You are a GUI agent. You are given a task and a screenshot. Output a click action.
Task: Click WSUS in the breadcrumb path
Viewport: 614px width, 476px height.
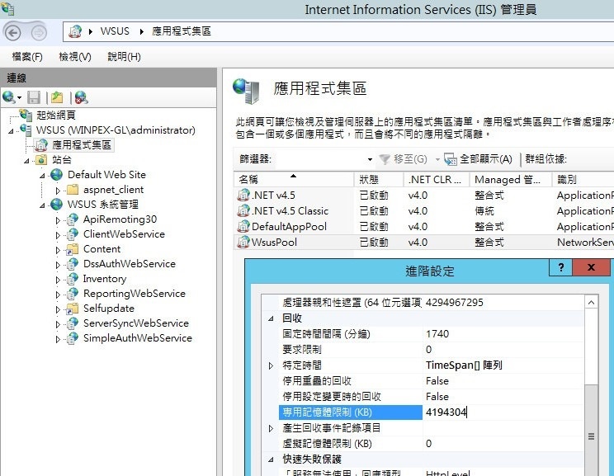[115, 31]
